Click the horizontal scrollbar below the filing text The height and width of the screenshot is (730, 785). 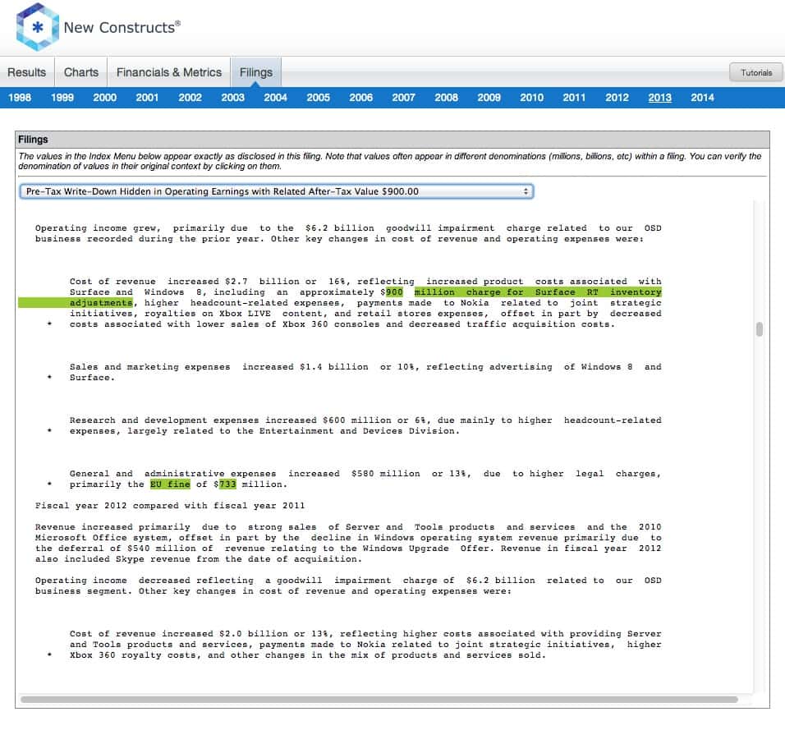tap(379, 700)
